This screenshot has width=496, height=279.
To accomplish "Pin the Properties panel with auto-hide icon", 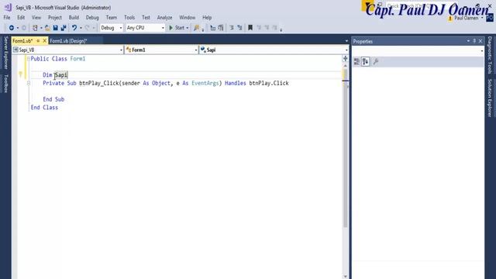I will point(474,41).
